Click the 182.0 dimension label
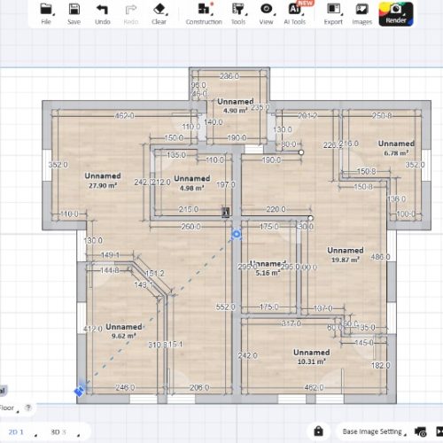Viewport: 443px width, 443px height. [381, 366]
